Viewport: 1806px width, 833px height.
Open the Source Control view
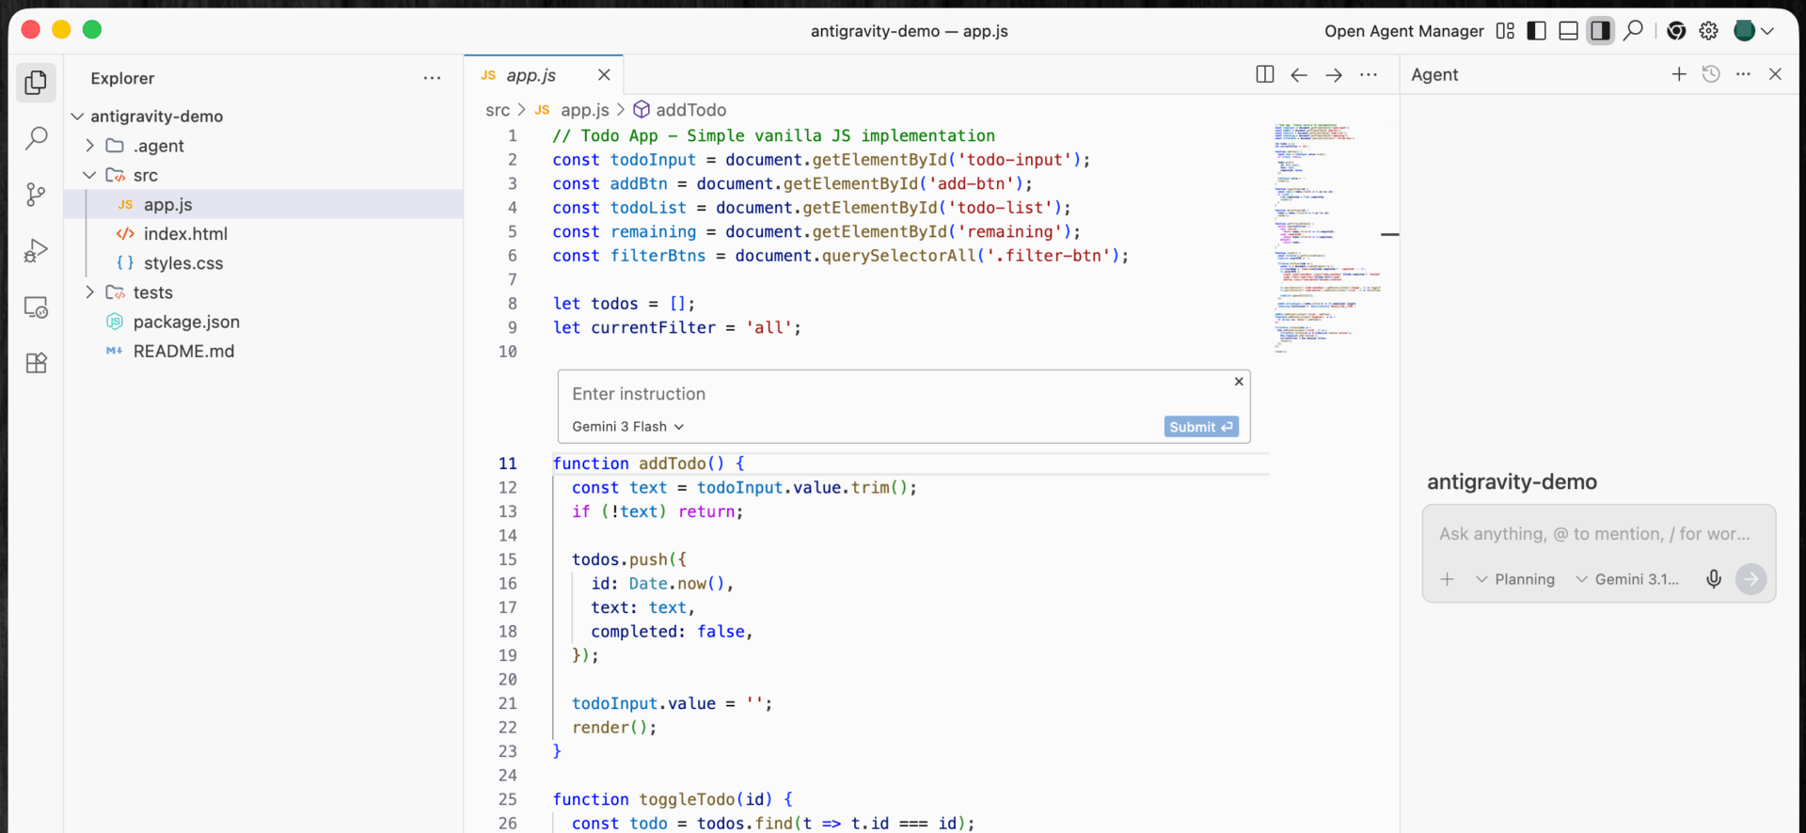click(x=36, y=195)
